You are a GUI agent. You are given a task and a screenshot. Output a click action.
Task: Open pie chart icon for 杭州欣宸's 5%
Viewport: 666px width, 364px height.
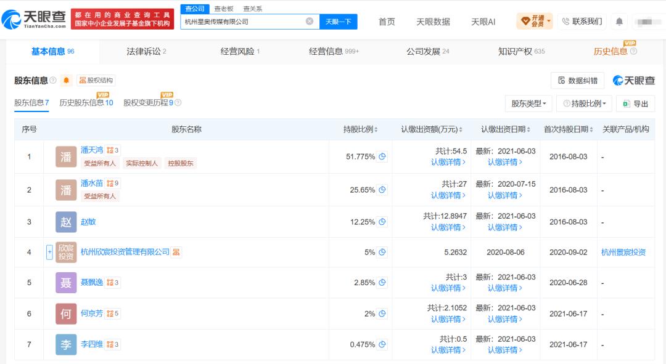(x=382, y=252)
